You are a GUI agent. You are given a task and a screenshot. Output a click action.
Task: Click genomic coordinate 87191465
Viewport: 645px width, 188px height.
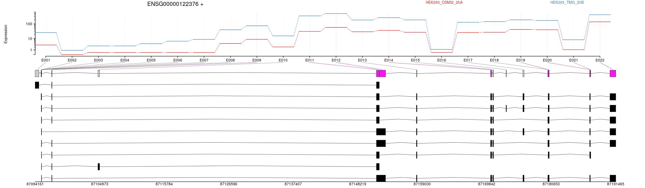pyautogui.click(x=615, y=184)
